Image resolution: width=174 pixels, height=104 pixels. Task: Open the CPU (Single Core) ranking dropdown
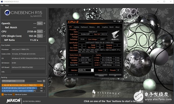pos(13,81)
